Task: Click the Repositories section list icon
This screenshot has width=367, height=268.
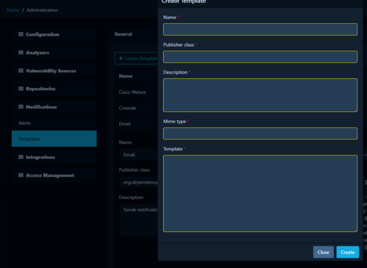Action: pos(21,89)
